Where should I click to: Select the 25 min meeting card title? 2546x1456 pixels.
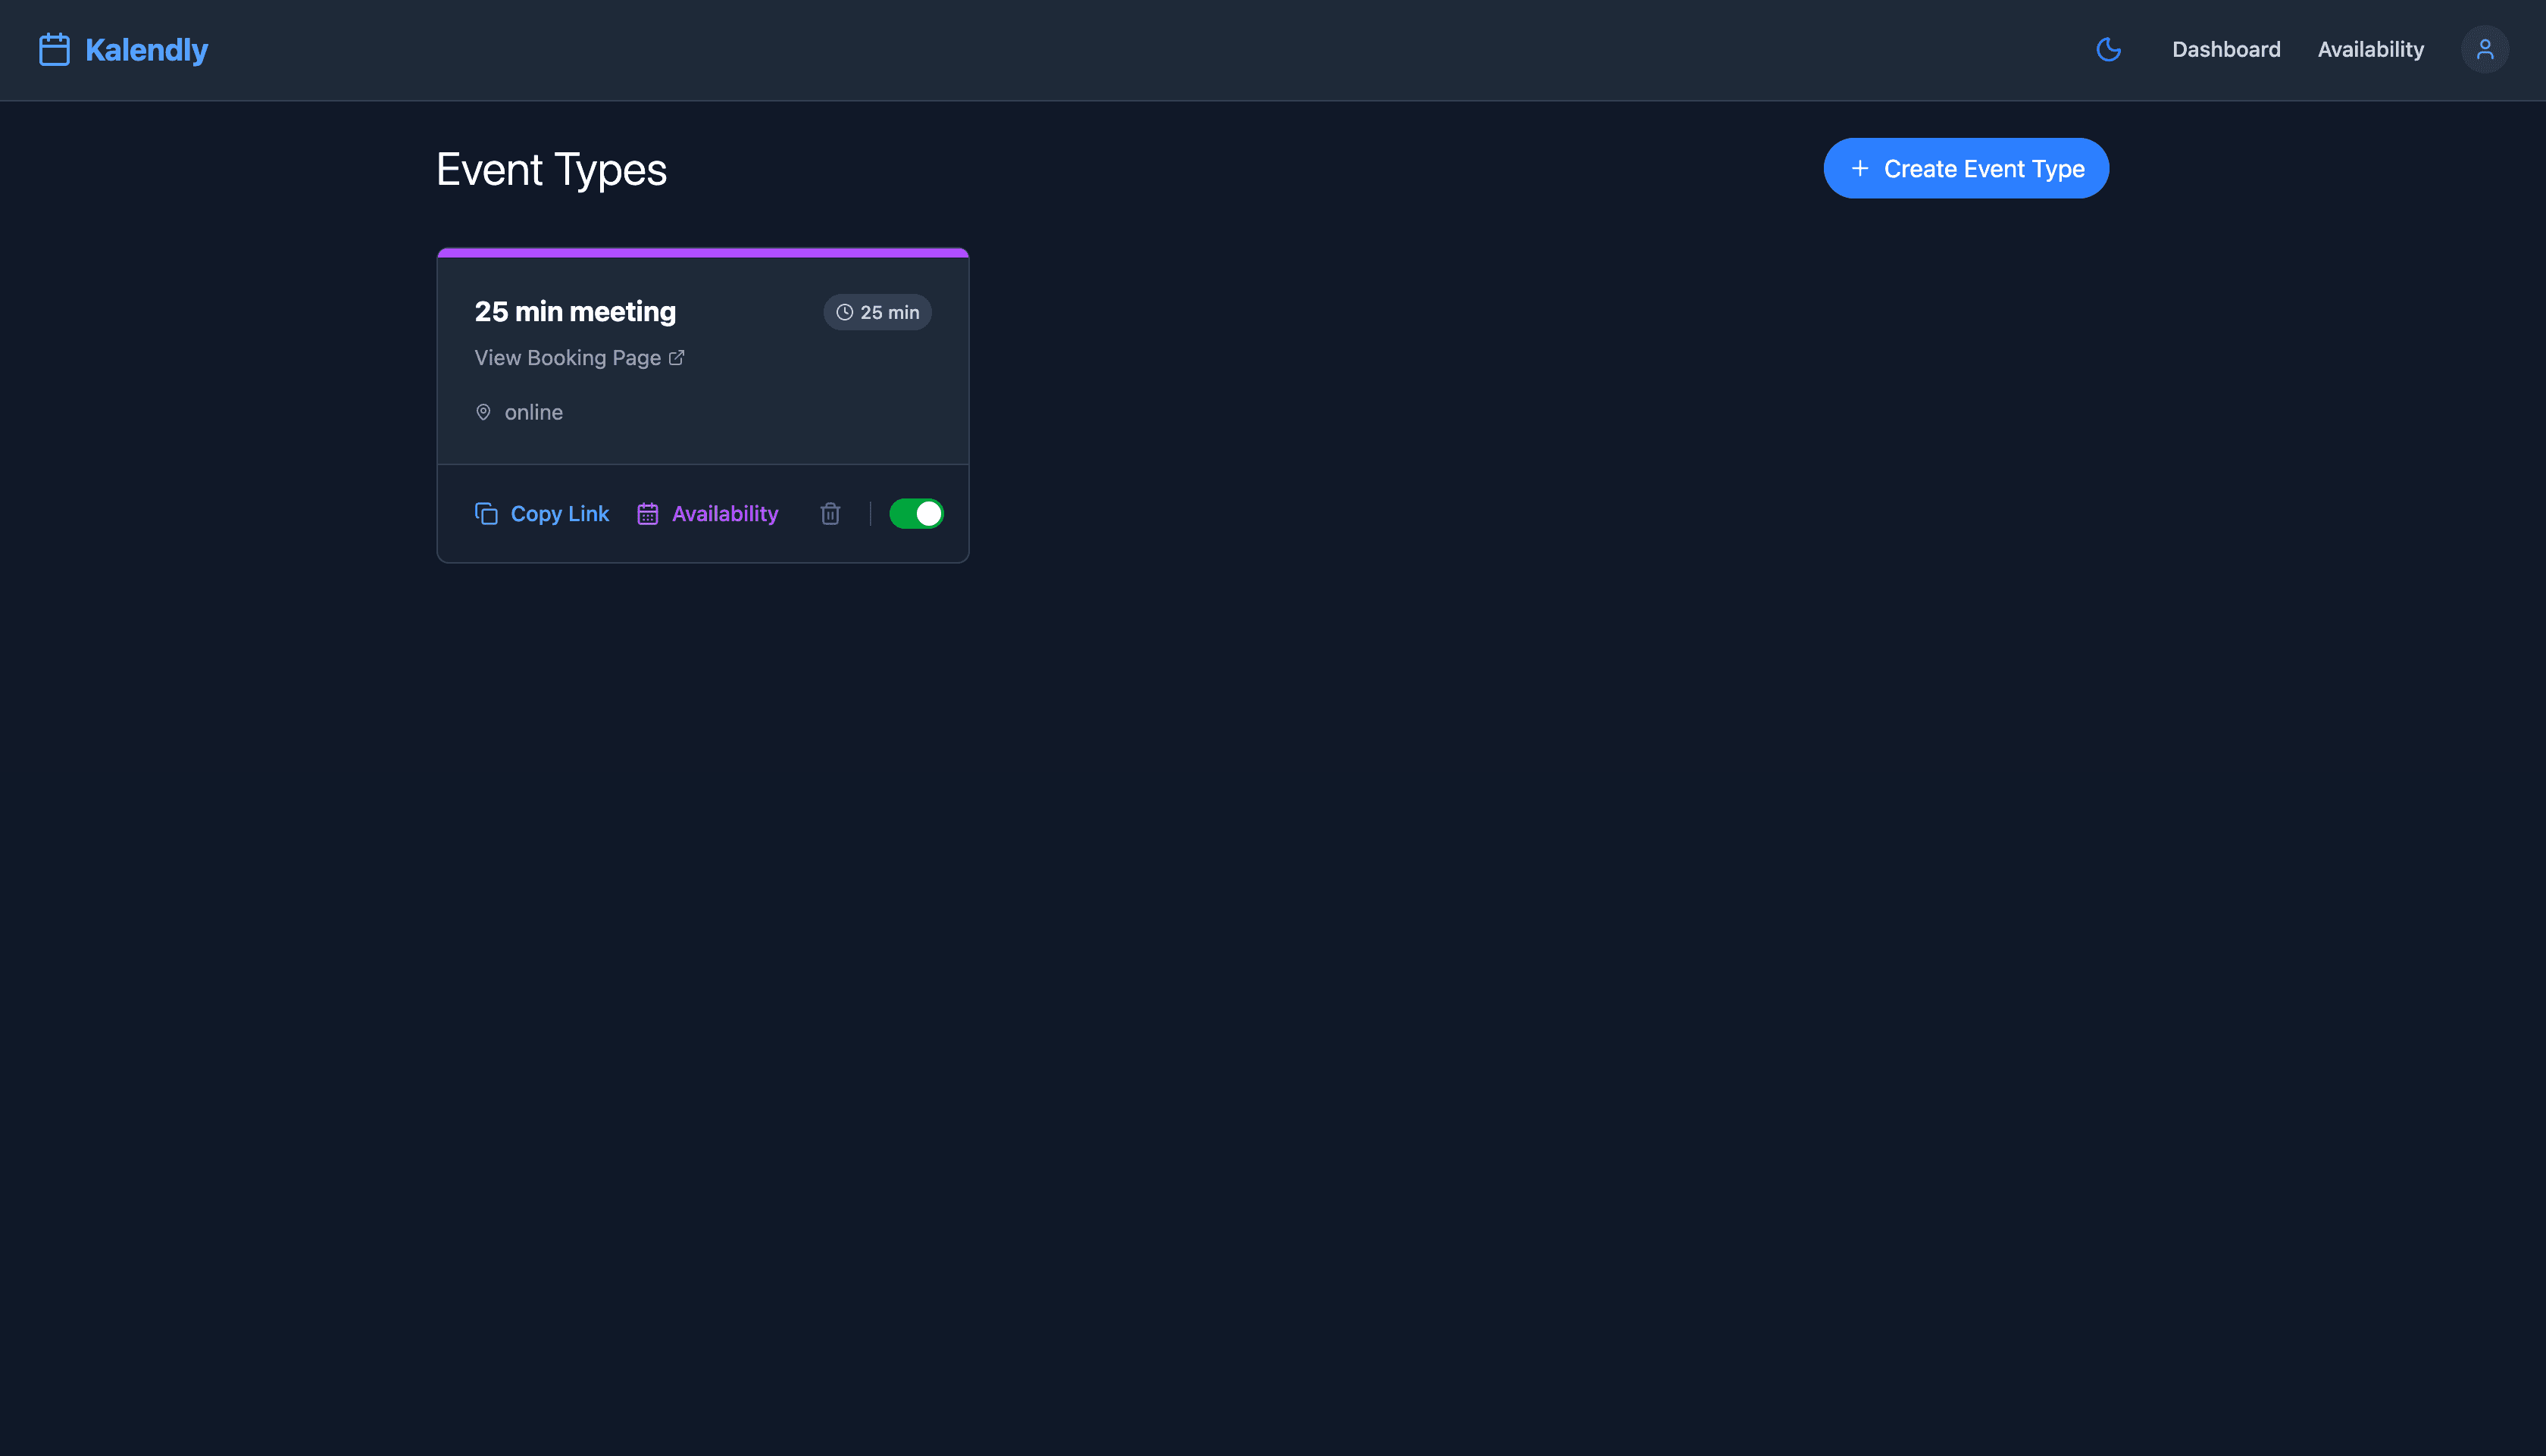[574, 311]
